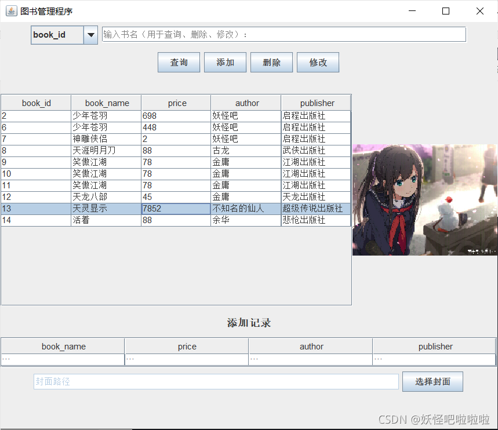Screen dimensions: 498x430
Task: Click the 天龙出版社 publisher cell
Action: point(316,197)
